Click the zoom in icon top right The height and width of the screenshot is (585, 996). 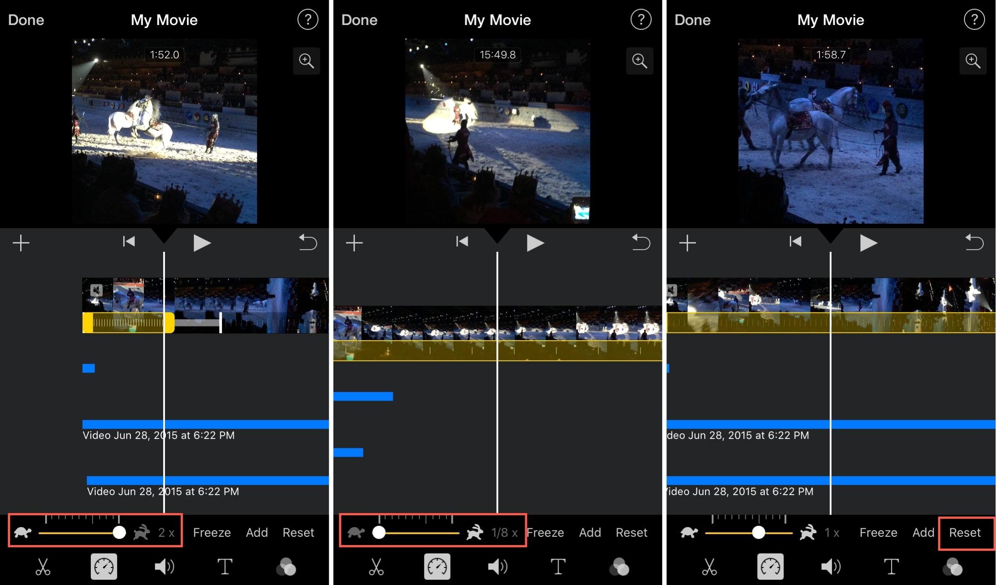coord(975,62)
